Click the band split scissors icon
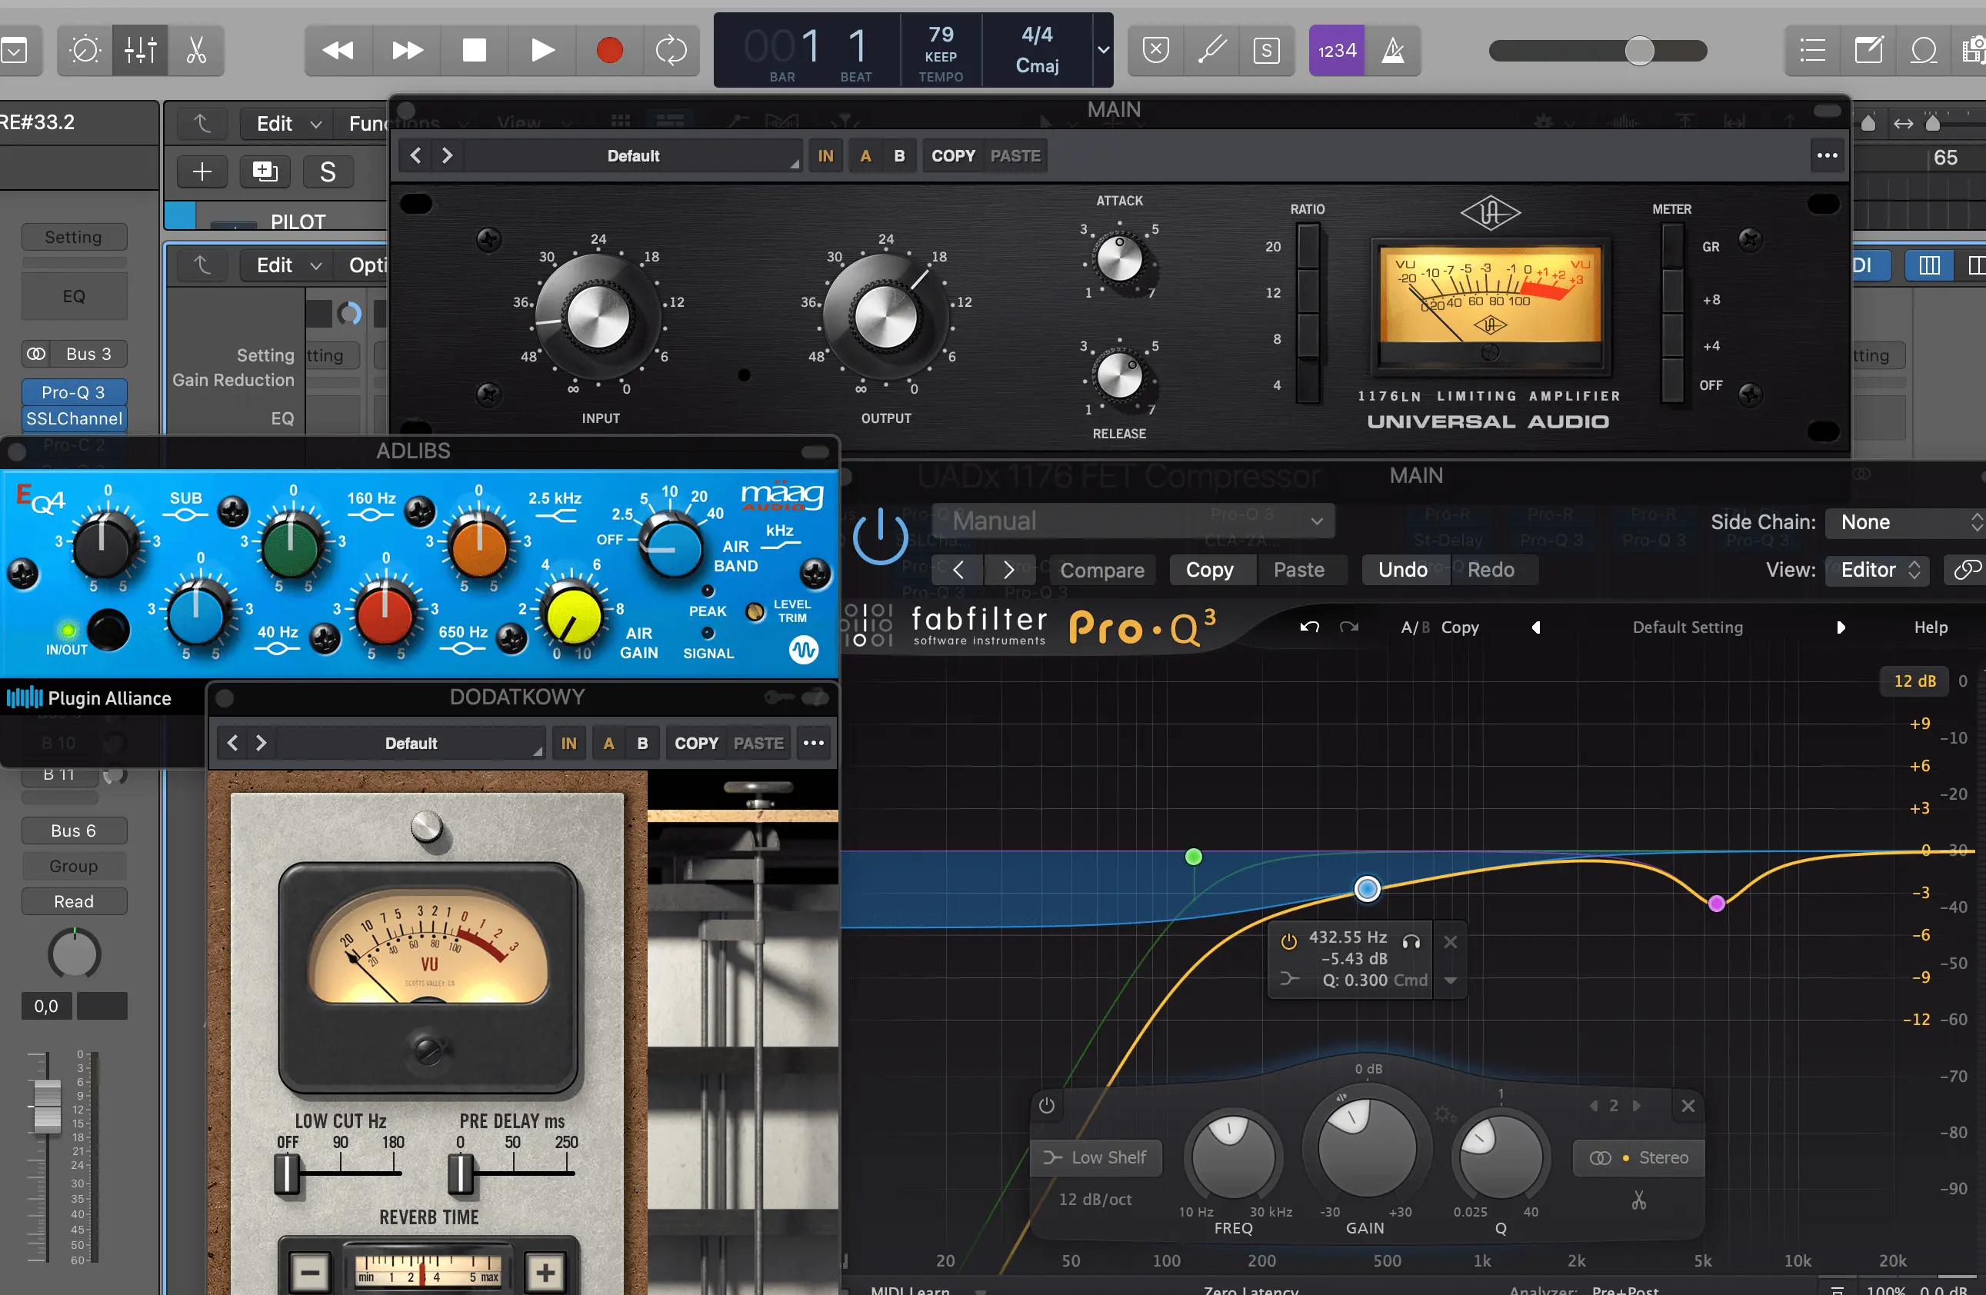Screen dimensions: 1986x1295 1639,1200
